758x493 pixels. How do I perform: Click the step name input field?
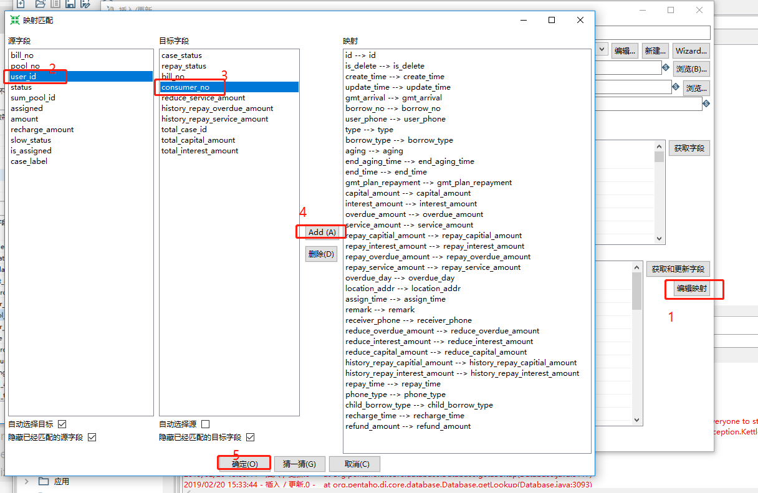tap(653, 32)
